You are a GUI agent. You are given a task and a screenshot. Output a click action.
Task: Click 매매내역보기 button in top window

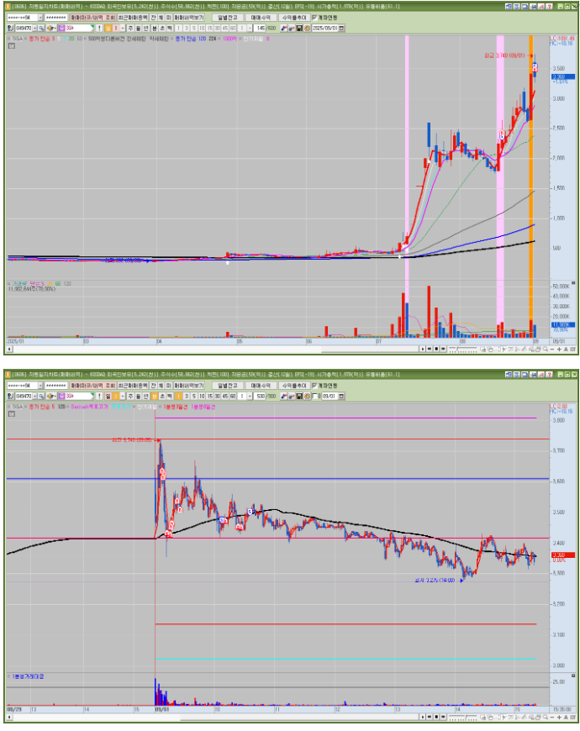pos(189,18)
